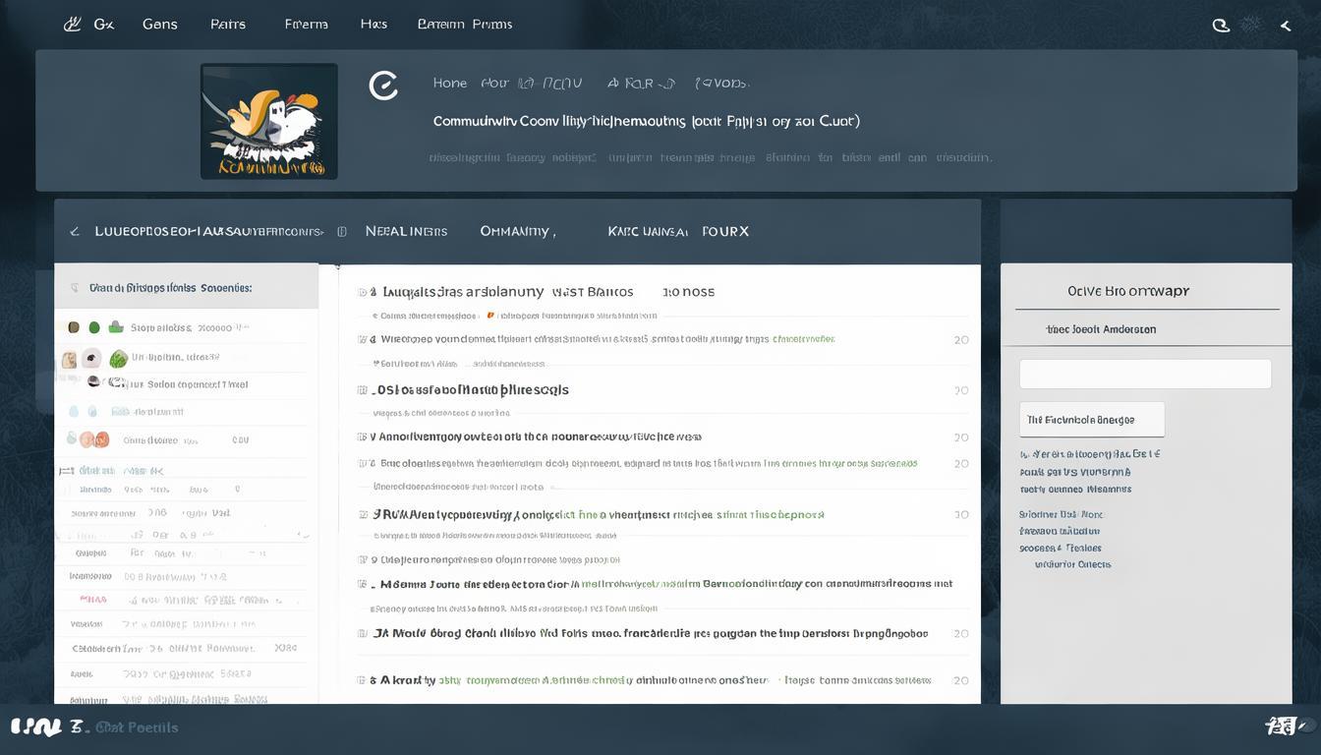This screenshot has width=1321, height=755.
Task: Switch to the OMAANITY tab
Action: point(517,232)
